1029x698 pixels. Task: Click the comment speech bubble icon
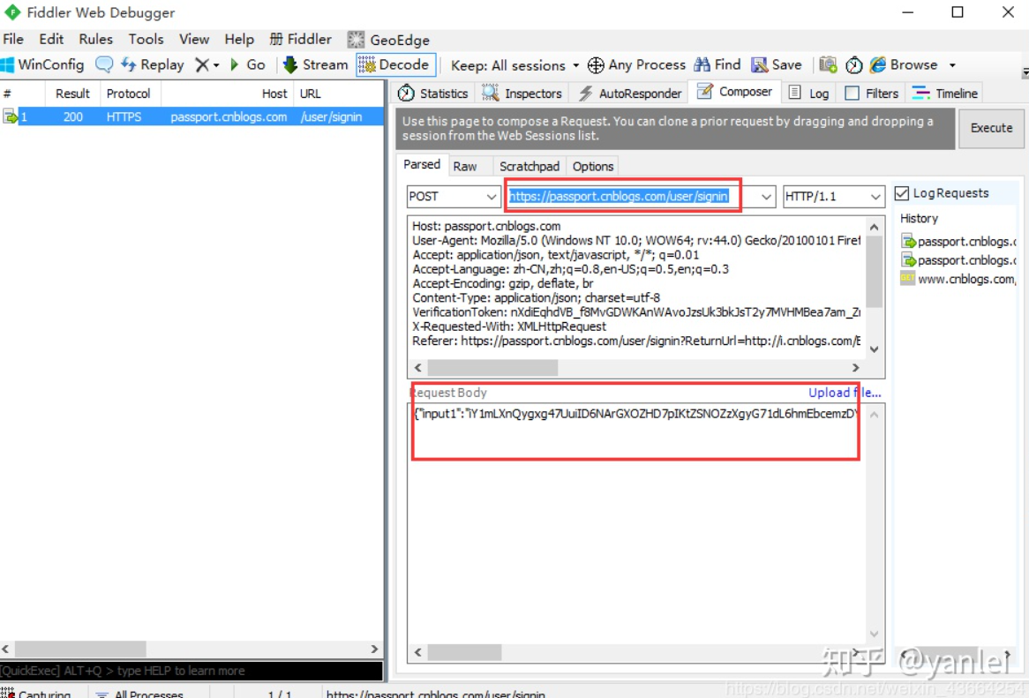pos(103,65)
